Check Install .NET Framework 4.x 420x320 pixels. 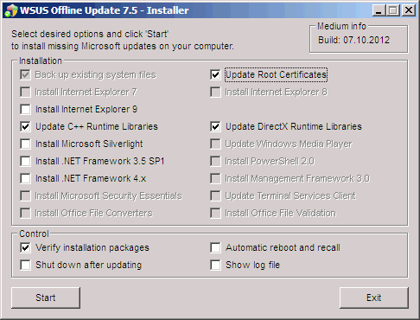pyautogui.click(x=25, y=179)
